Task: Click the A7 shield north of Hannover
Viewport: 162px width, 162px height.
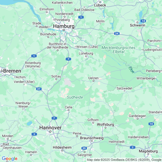Action: (x=54, y=118)
